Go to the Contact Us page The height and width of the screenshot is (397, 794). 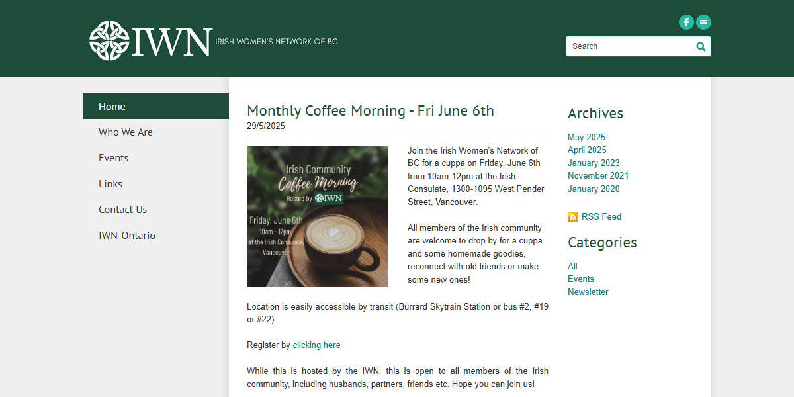click(122, 209)
